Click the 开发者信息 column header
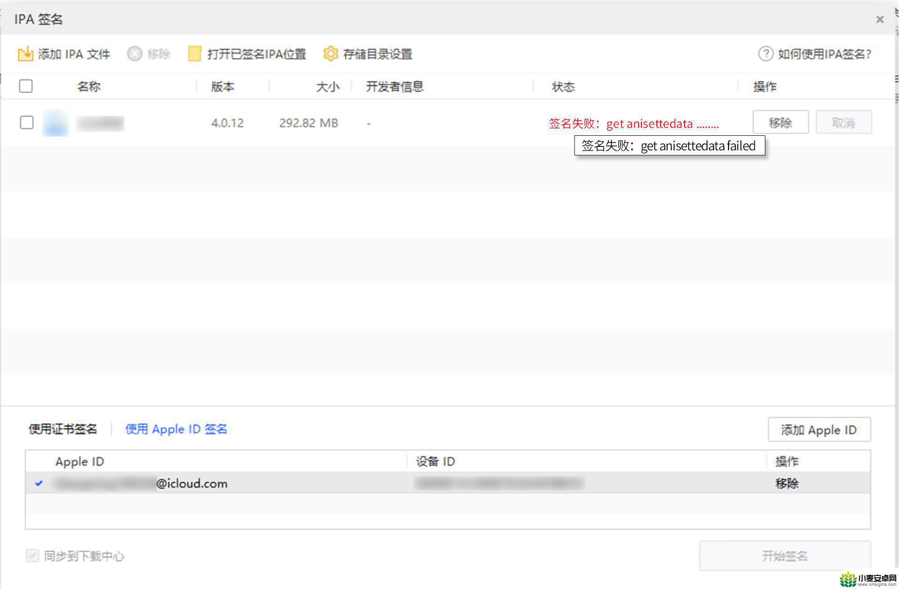899x590 pixels. point(395,87)
